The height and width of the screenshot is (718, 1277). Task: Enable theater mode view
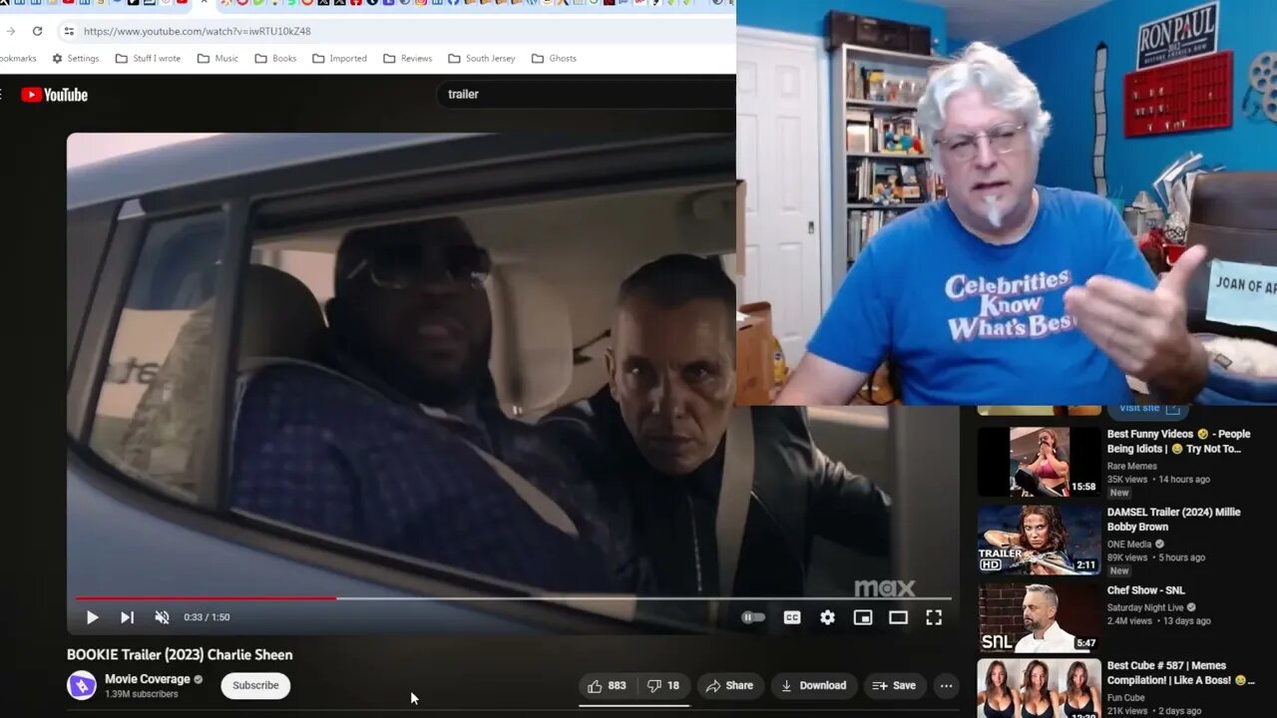coord(898,617)
